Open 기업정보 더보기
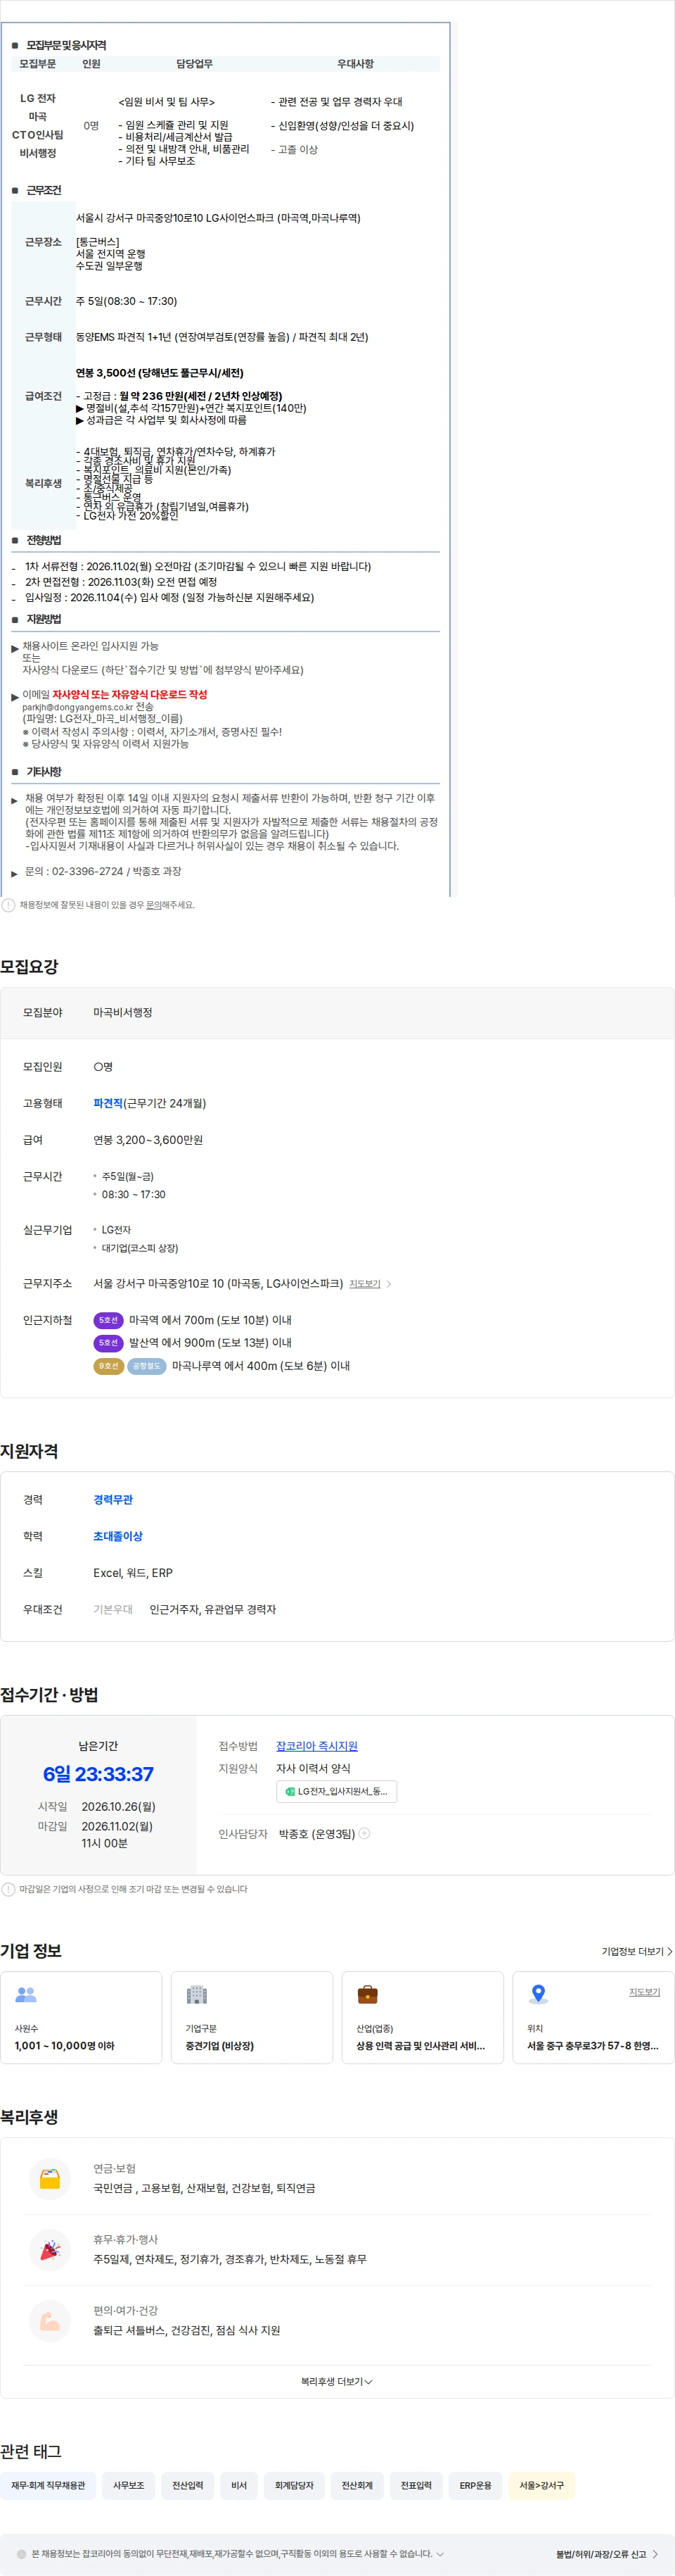The width and height of the screenshot is (675, 2576). pos(637,1951)
